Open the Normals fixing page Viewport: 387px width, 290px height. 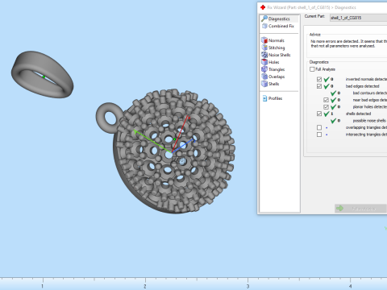273,40
